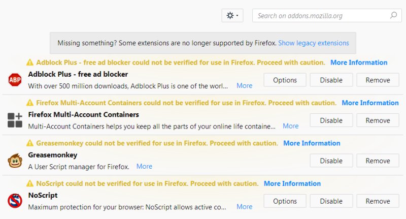Expand Greasemonkey description with More
The width and height of the screenshot is (406, 219).
pos(144,167)
